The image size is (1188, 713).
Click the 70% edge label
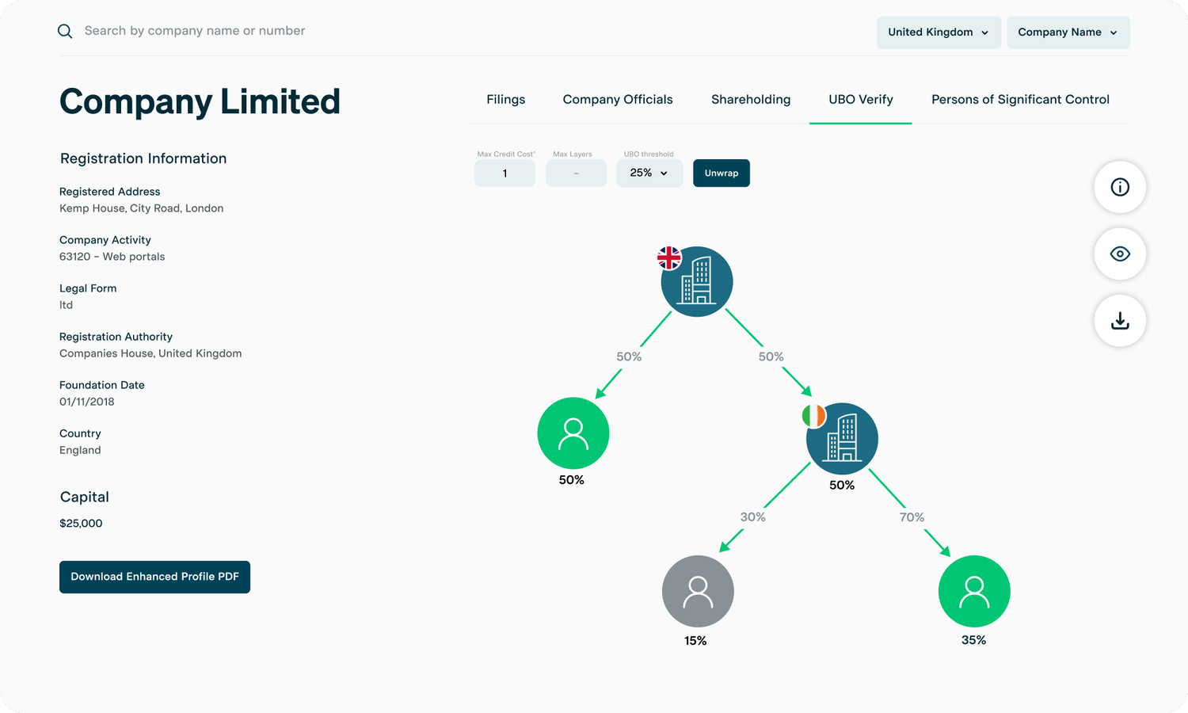[912, 517]
